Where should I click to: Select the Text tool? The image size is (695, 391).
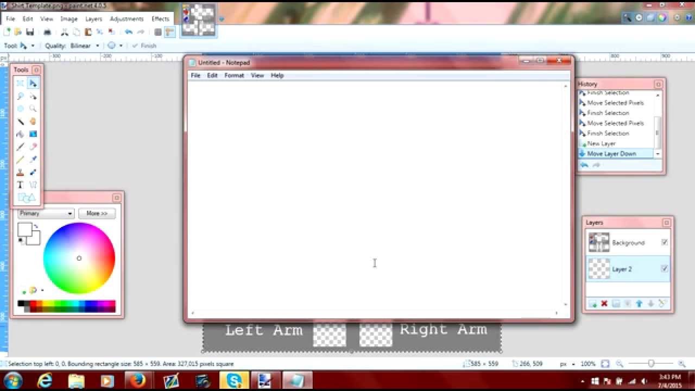[20, 185]
